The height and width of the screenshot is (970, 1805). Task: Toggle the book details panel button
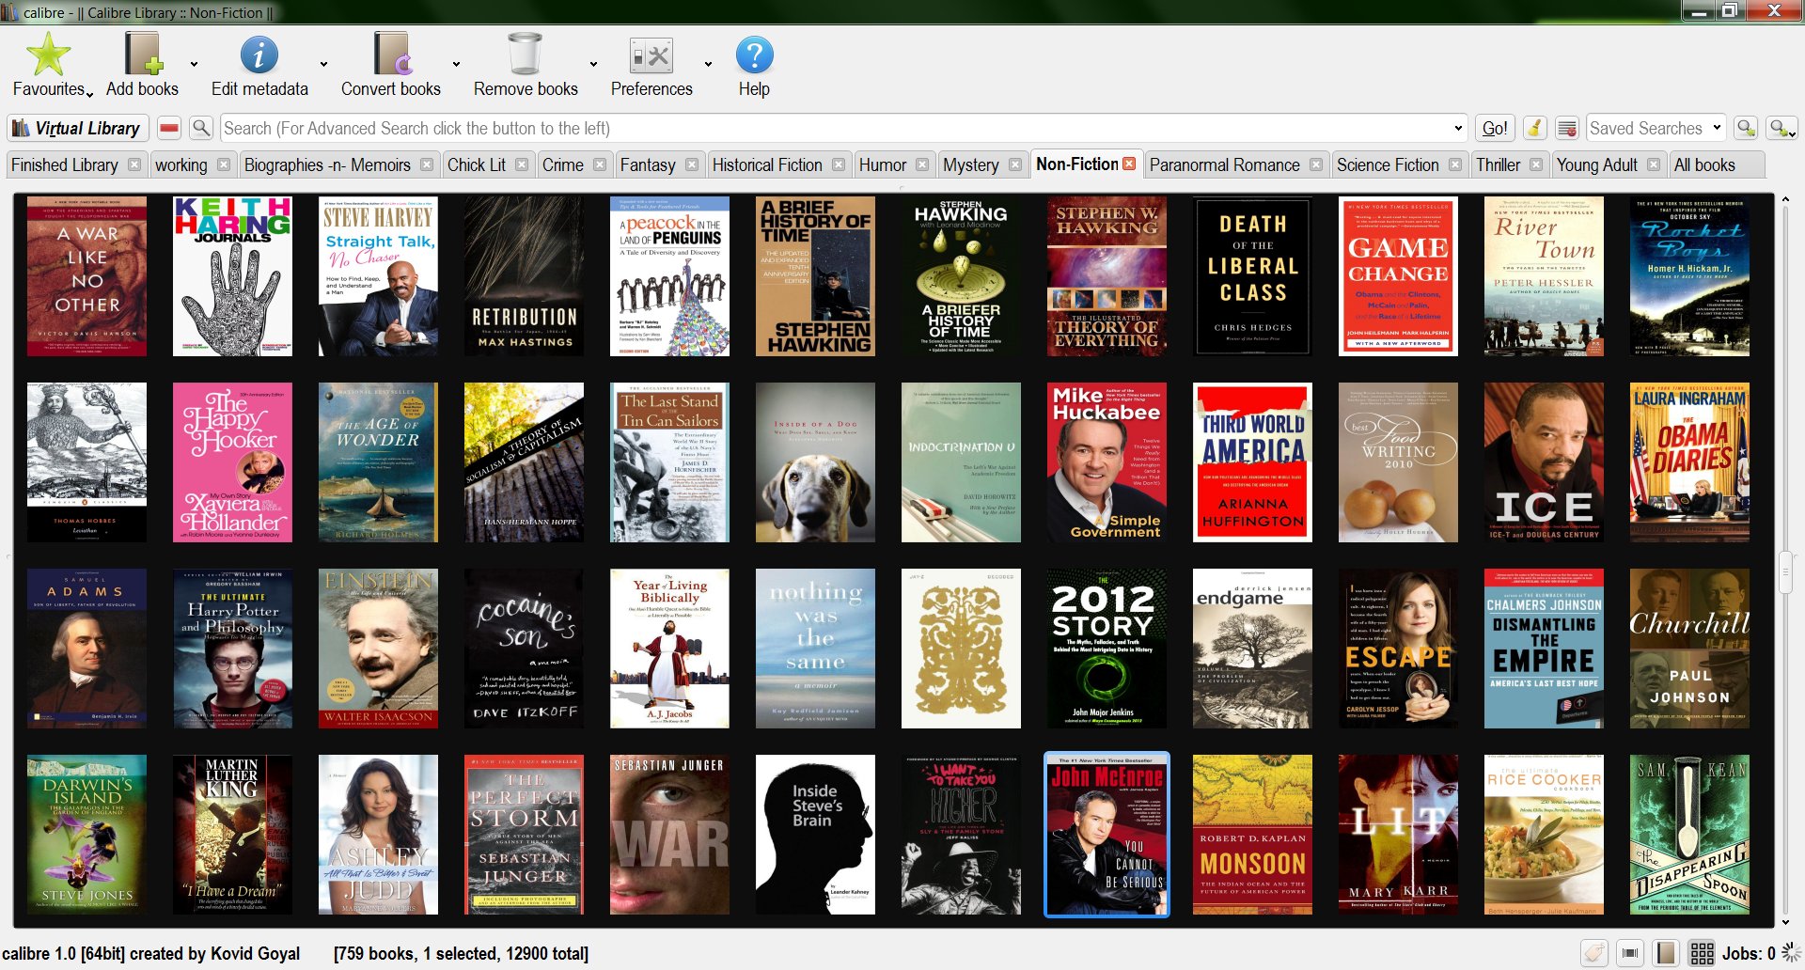pyautogui.click(x=1666, y=953)
